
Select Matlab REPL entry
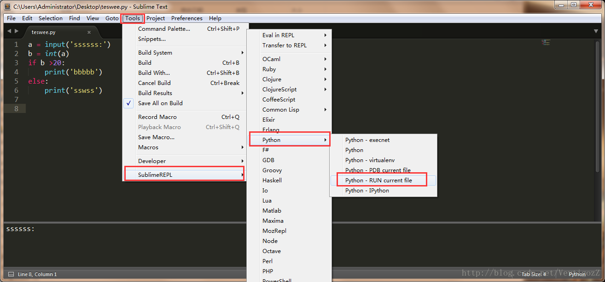point(290,211)
